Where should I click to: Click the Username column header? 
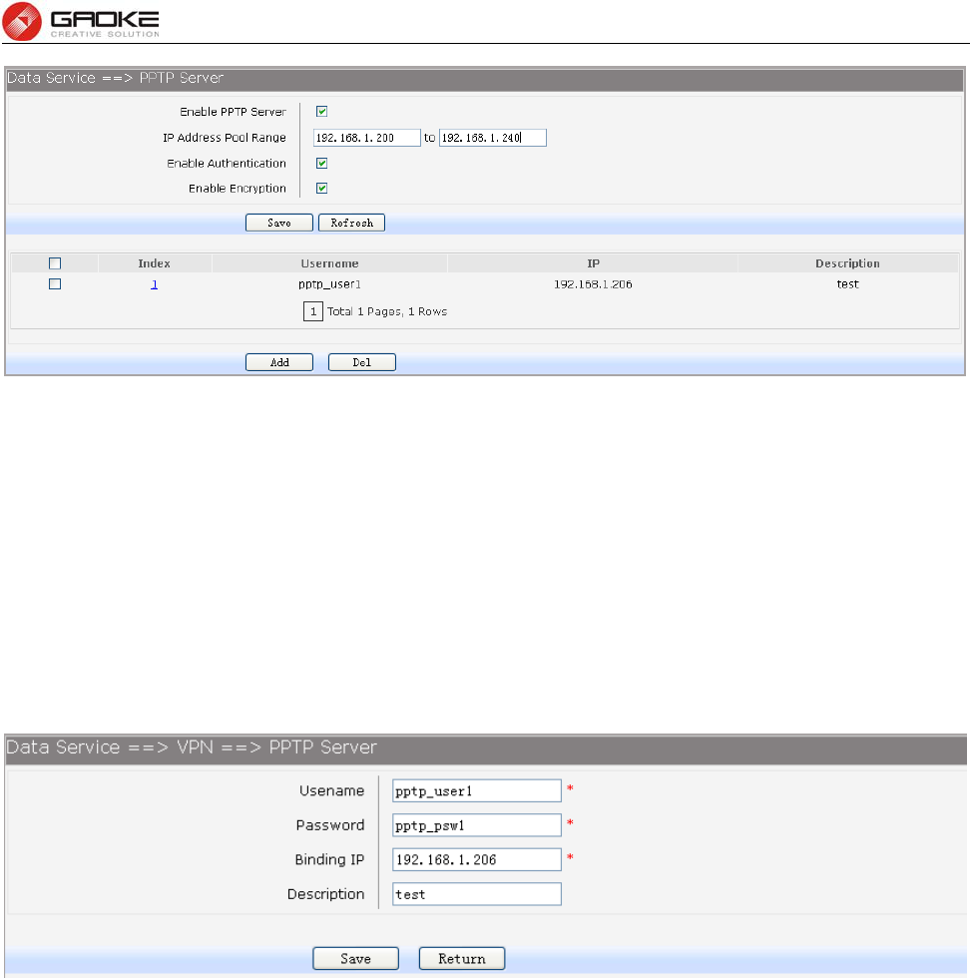[329, 263]
